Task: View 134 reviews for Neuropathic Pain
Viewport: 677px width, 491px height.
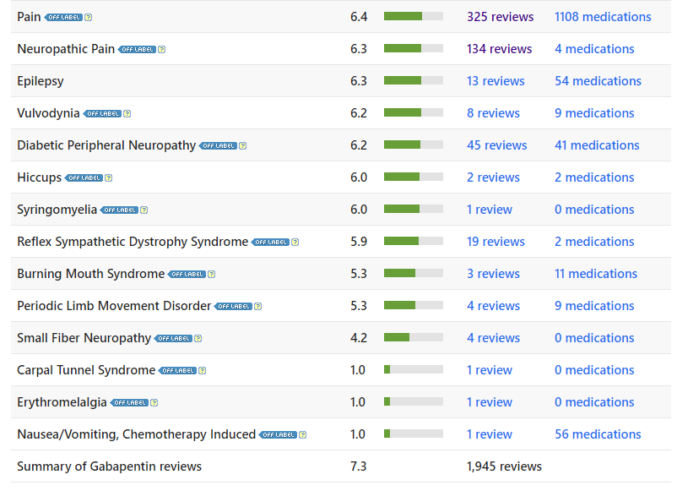Action: click(x=499, y=49)
